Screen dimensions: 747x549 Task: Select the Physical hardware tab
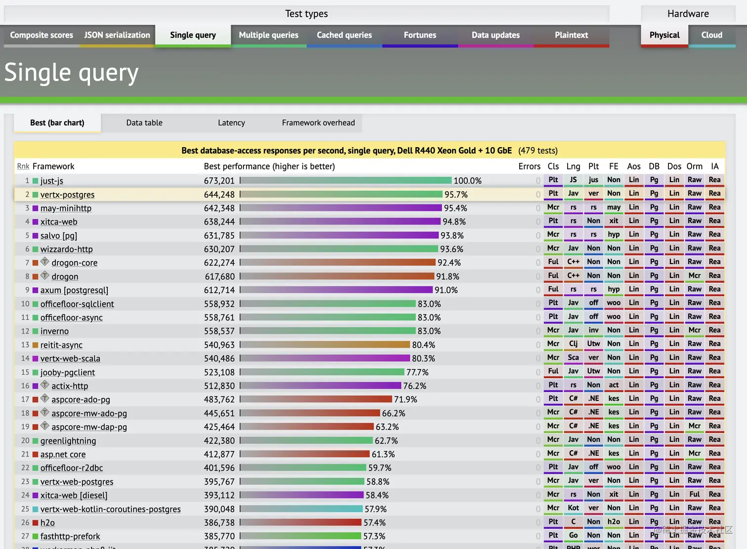(x=664, y=35)
